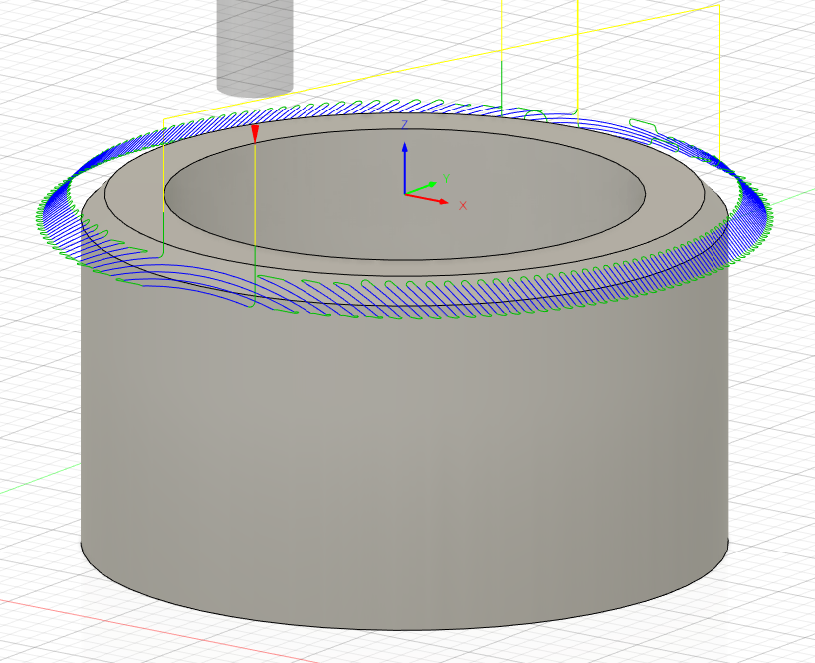
Task: Click the green Y axis label
Action: [446, 179]
